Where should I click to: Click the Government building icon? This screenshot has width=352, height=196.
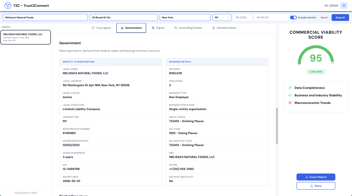(122, 28)
